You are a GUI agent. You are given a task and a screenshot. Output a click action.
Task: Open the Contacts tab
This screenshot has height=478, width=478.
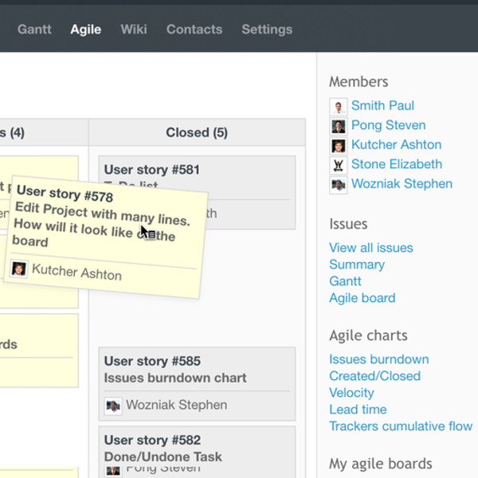pos(194,29)
